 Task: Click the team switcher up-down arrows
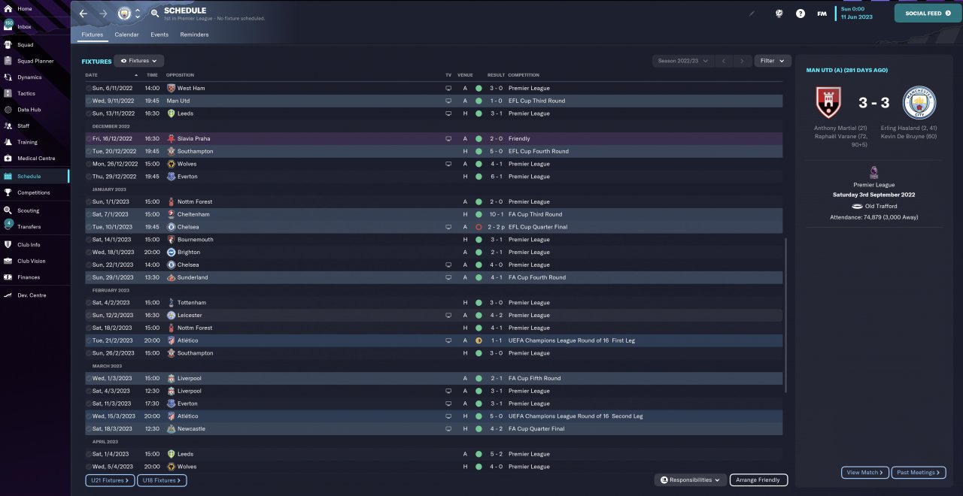coord(138,14)
